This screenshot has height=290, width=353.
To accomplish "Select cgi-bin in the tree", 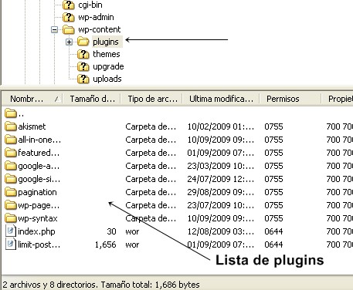I will point(90,5).
